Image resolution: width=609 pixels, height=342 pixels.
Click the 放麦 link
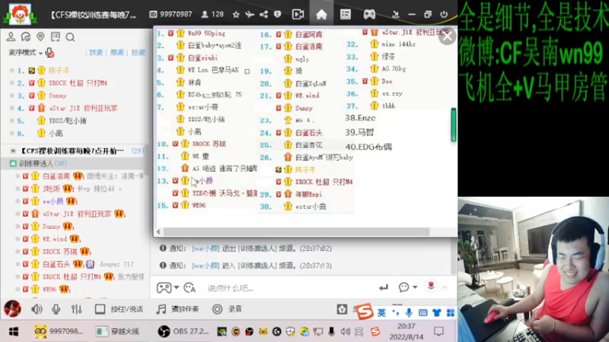(x=96, y=52)
